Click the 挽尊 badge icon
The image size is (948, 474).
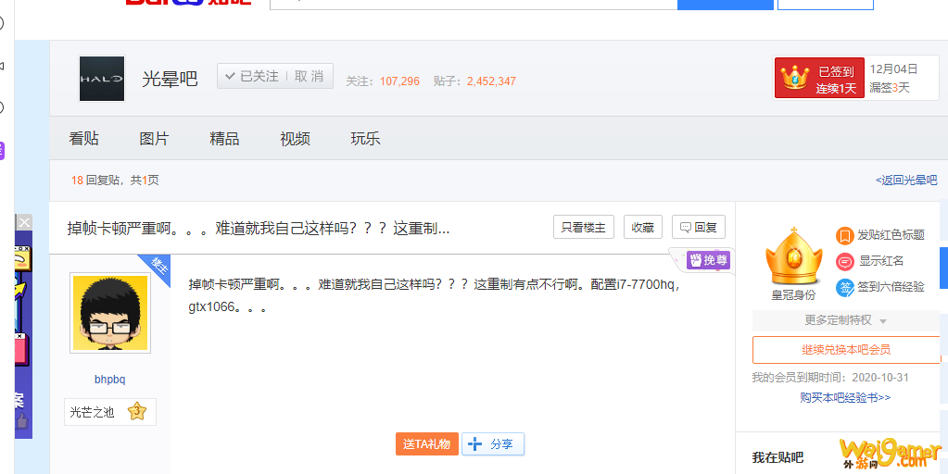(708, 260)
